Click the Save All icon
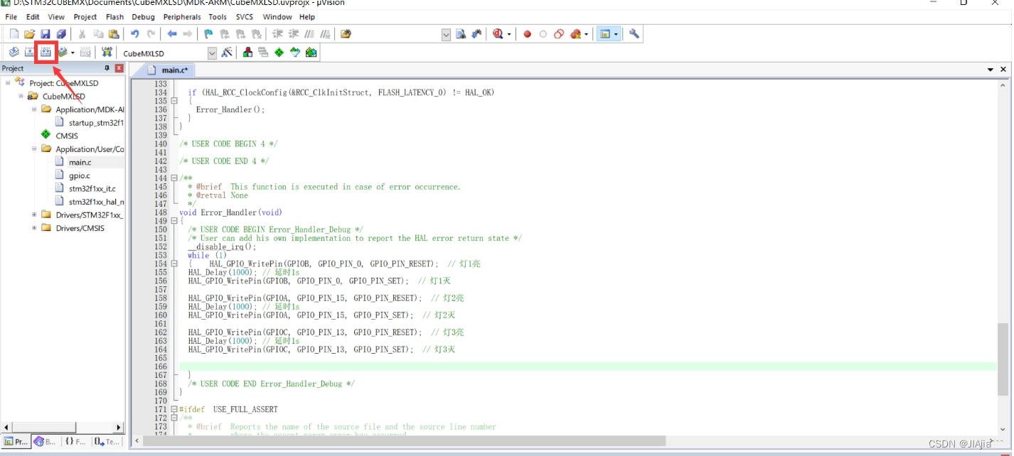This screenshot has width=1014, height=456. click(x=60, y=34)
